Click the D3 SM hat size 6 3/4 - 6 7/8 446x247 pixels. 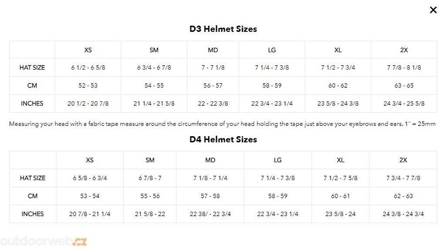coord(154,67)
